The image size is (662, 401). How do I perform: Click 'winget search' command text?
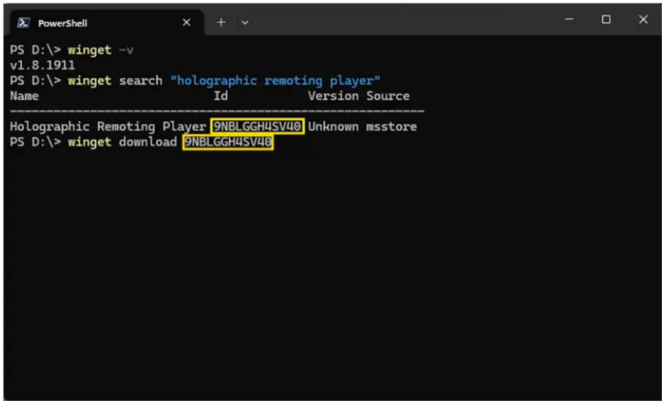pos(115,81)
